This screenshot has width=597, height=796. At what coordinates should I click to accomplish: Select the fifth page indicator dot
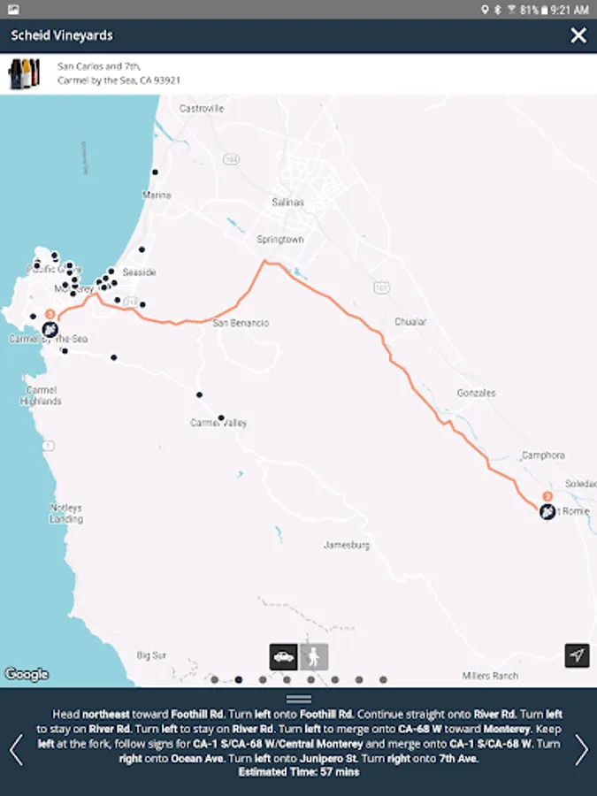310,679
